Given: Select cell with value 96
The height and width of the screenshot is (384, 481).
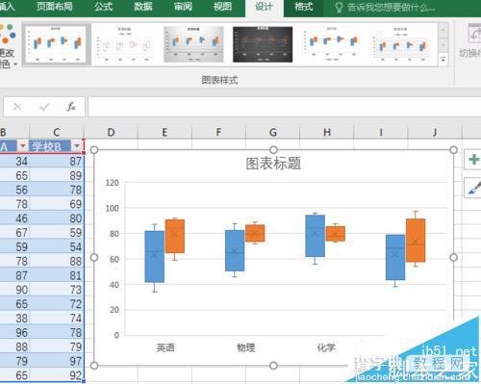Looking at the screenshot, I should click(x=14, y=332).
